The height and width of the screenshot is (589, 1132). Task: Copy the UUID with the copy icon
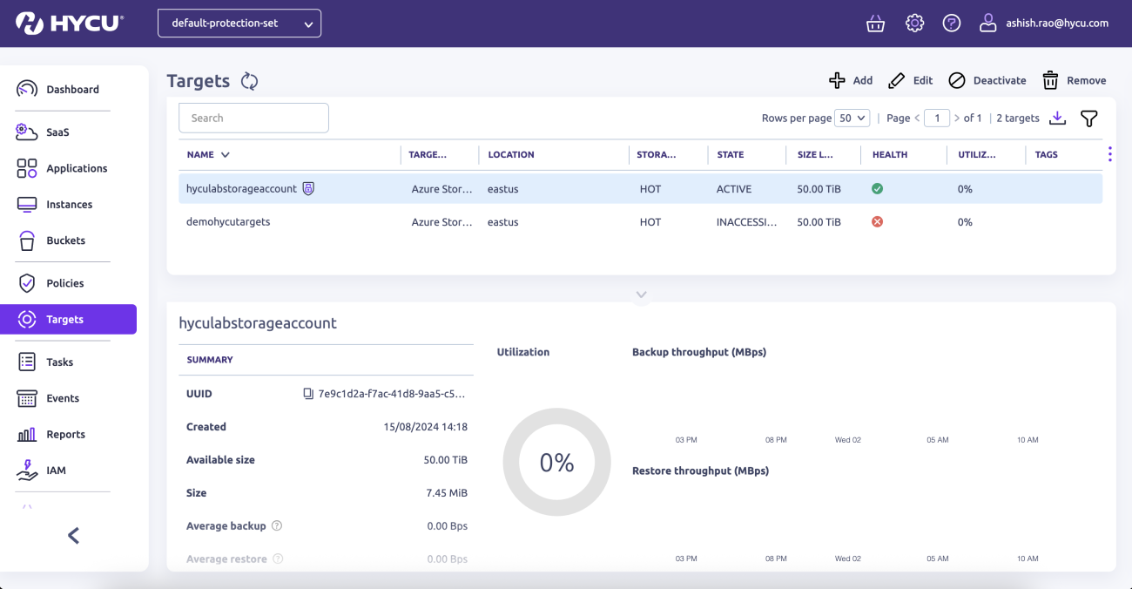point(307,394)
